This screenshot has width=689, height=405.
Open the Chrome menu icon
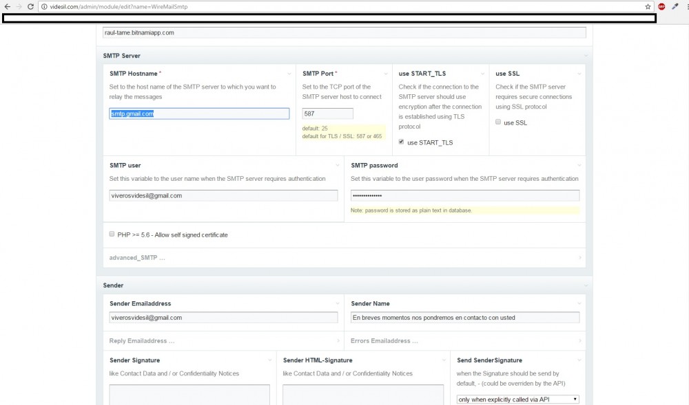pyautogui.click(x=686, y=6)
